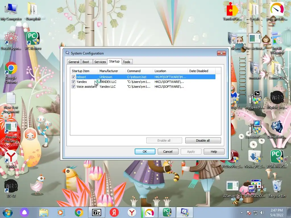This screenshot has width=291, height=218.
Task: Launch DataWagon shortcut on desktop
Action: [x=11, y=41]
